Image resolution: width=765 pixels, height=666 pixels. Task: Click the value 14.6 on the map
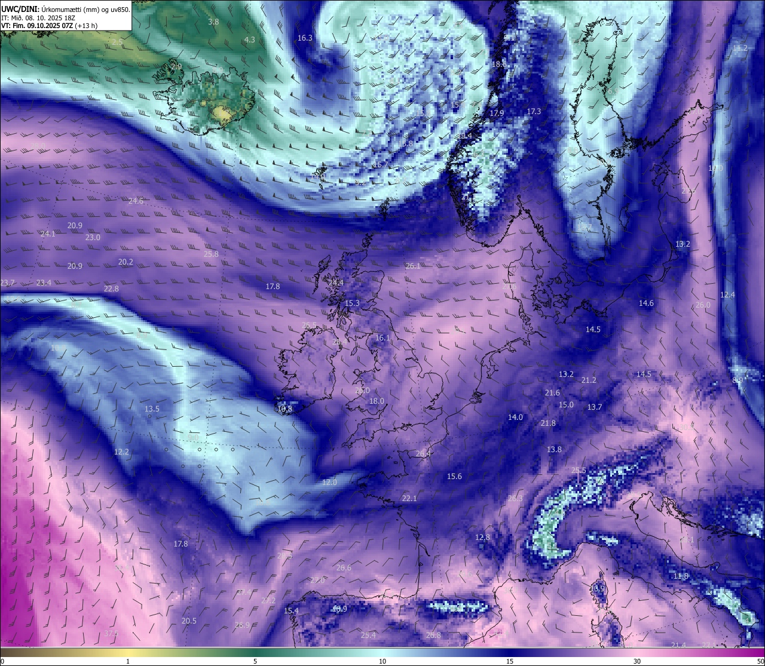(646, 303)
